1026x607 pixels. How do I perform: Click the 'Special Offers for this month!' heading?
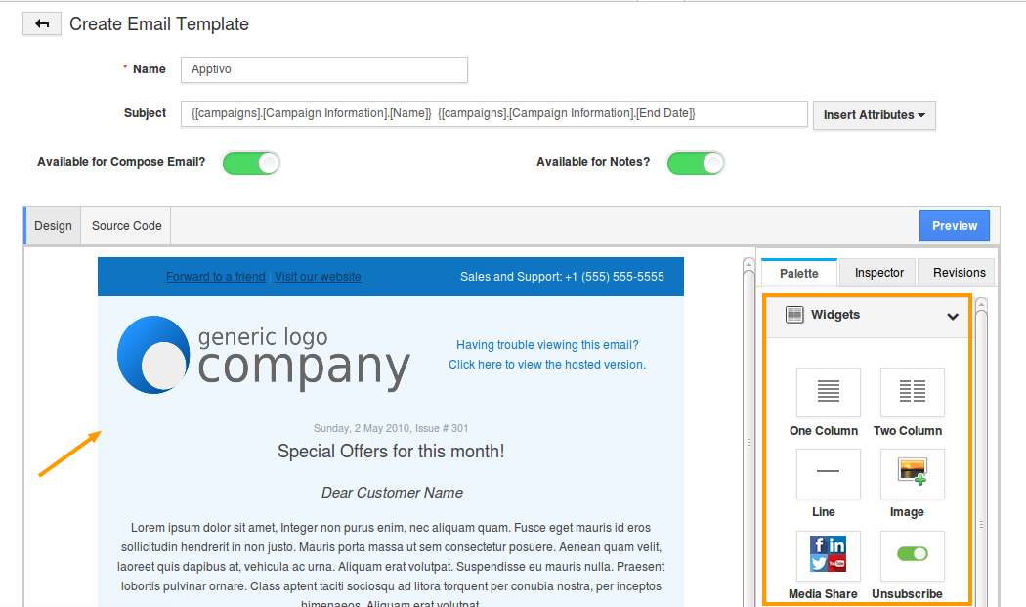coord(391,452)
